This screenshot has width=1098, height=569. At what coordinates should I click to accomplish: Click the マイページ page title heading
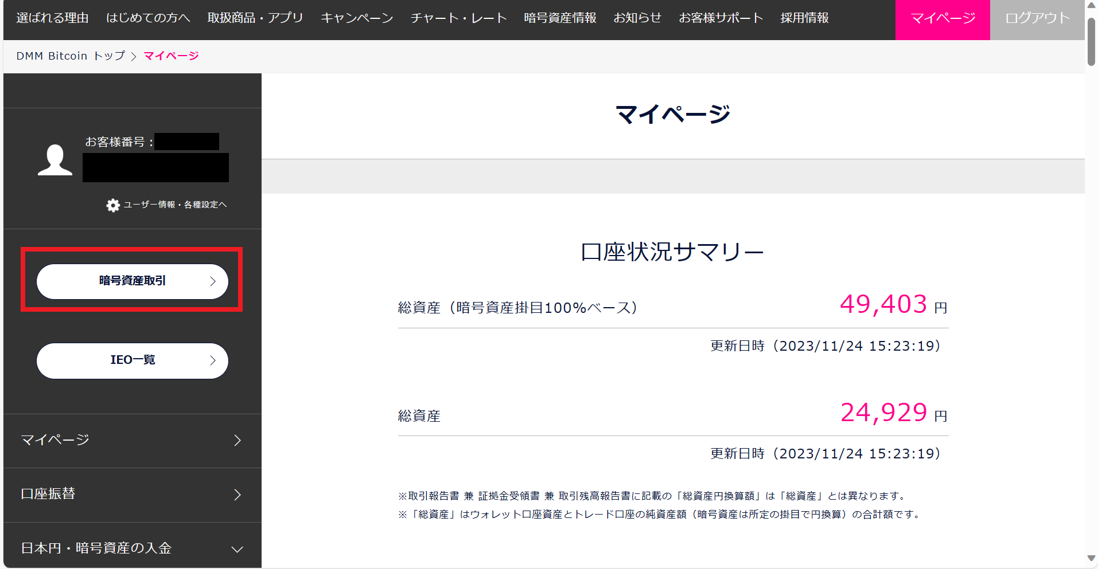[672, 114]
